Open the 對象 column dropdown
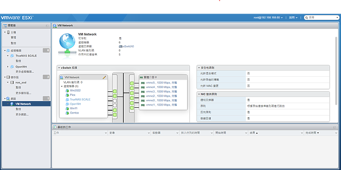Viewport: 341px width, 170px height. point(149,133)
